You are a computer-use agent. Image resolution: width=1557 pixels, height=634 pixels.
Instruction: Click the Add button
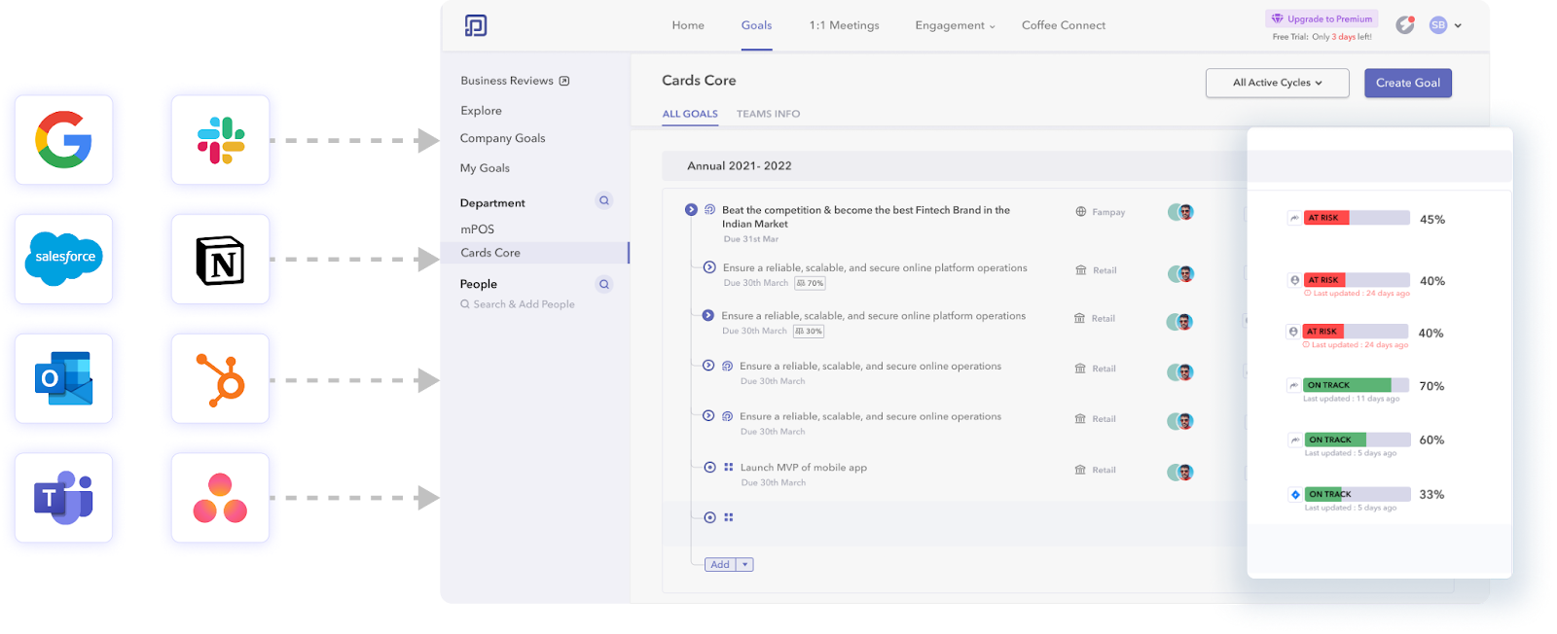pyautogui.click(x=720, y=565)
